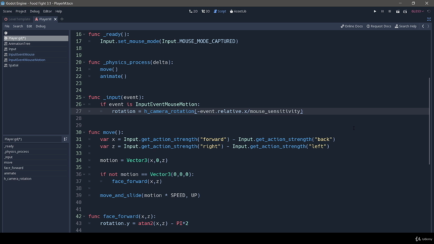Go to previous edited document arrow
Image resolution: width=434 pixels, height=244 pixels.
pos(423,26)
